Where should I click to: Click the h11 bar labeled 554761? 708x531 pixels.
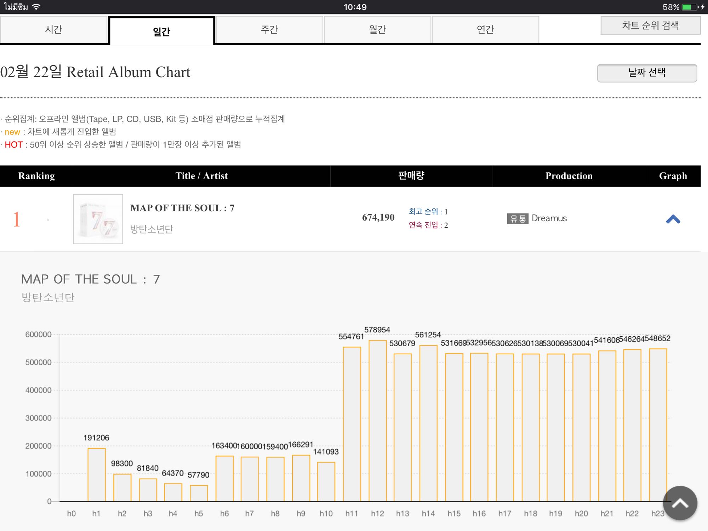352,424
